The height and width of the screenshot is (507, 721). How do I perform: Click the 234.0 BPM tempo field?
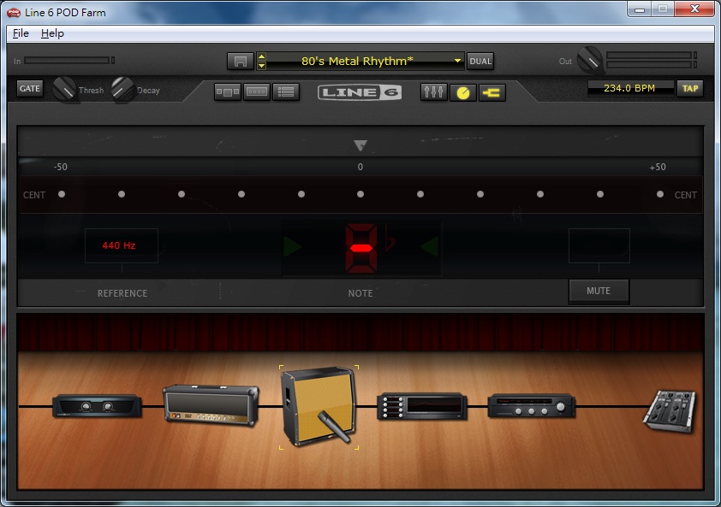[x=629, y=88]
